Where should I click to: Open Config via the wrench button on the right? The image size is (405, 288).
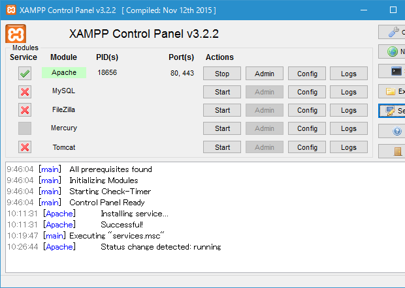point(392,32)
